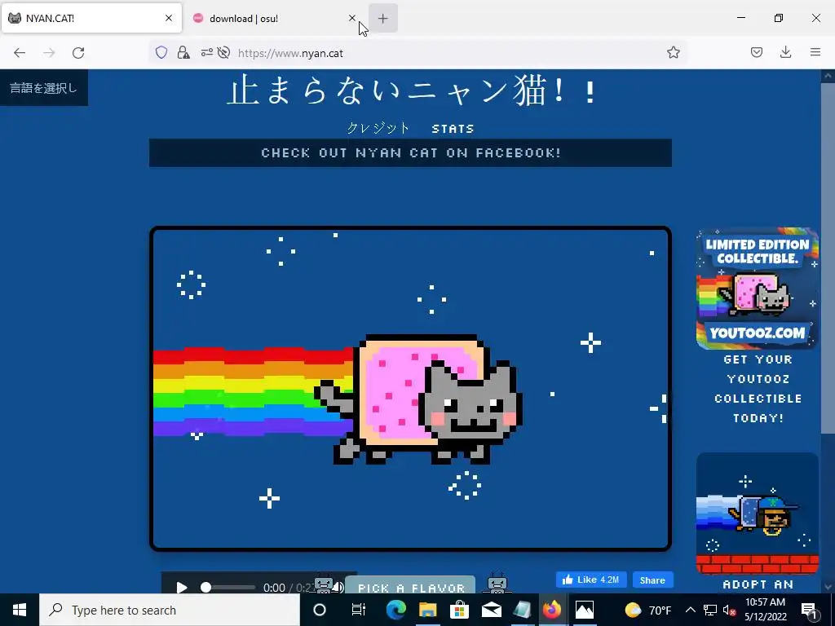
Task: Click the Facebook Share button
Action: tap(652, 580)
